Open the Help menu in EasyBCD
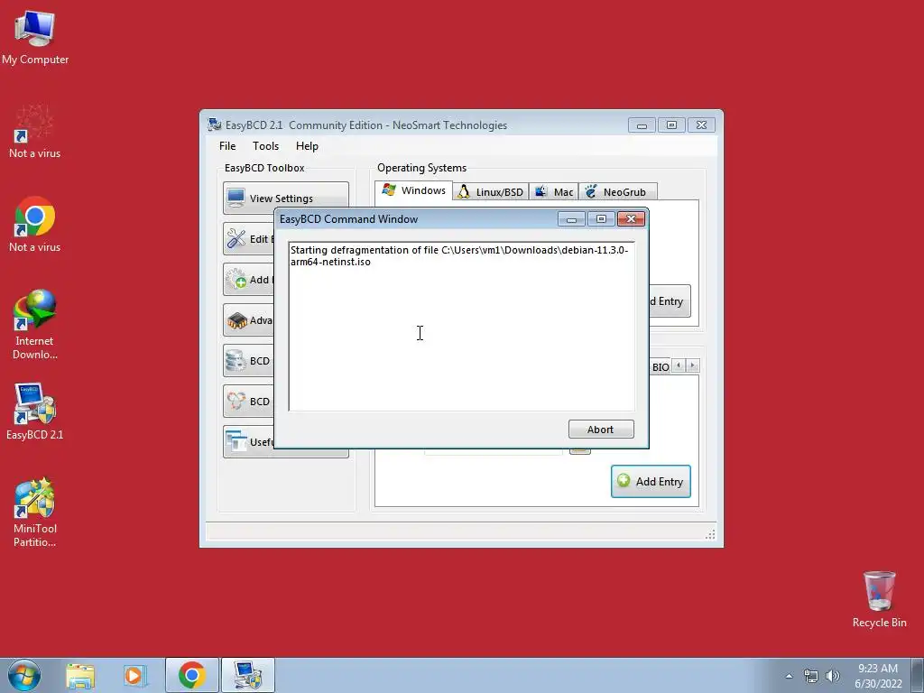The width and height of the screenshot is (924, 693). click(307, 145)
